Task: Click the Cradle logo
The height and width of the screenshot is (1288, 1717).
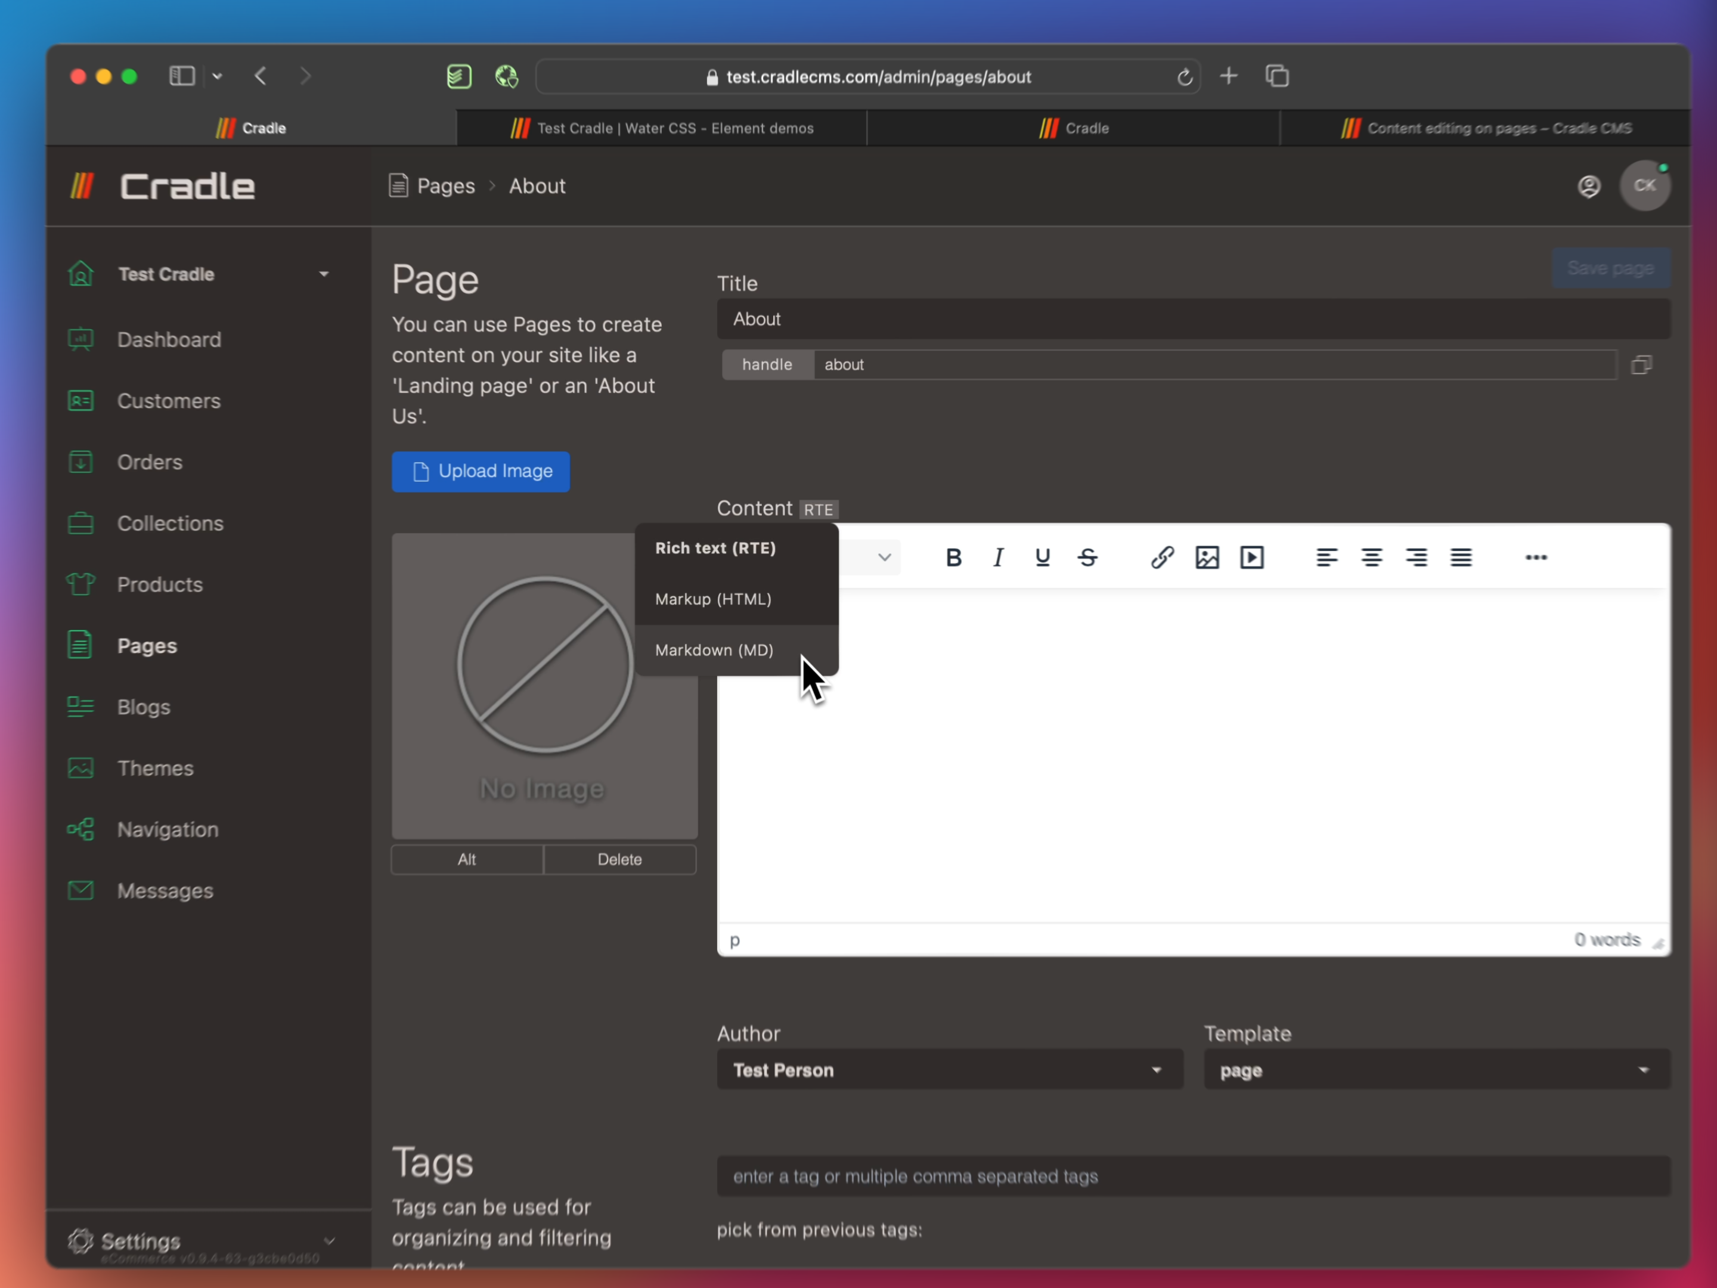Action: point(162,186)
